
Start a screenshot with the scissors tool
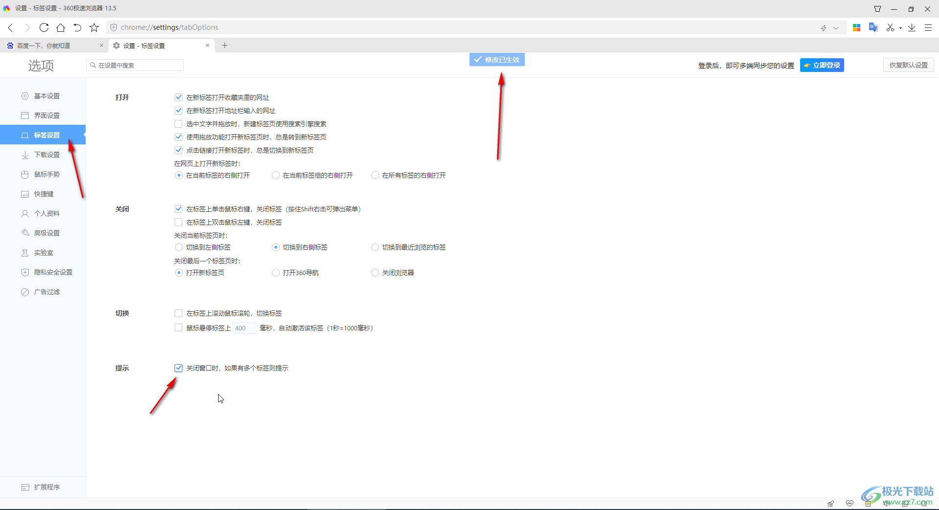click(x=890, y=27)
